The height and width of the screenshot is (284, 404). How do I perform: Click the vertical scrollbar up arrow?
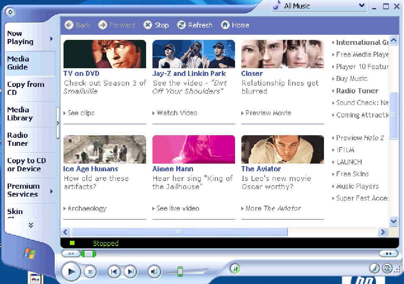393,40
